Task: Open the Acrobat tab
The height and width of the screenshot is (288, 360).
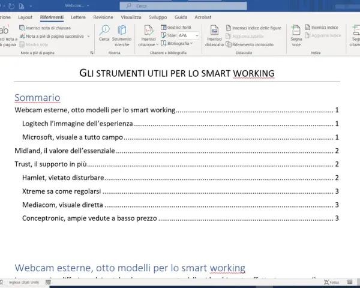Action: pos(203,17)
